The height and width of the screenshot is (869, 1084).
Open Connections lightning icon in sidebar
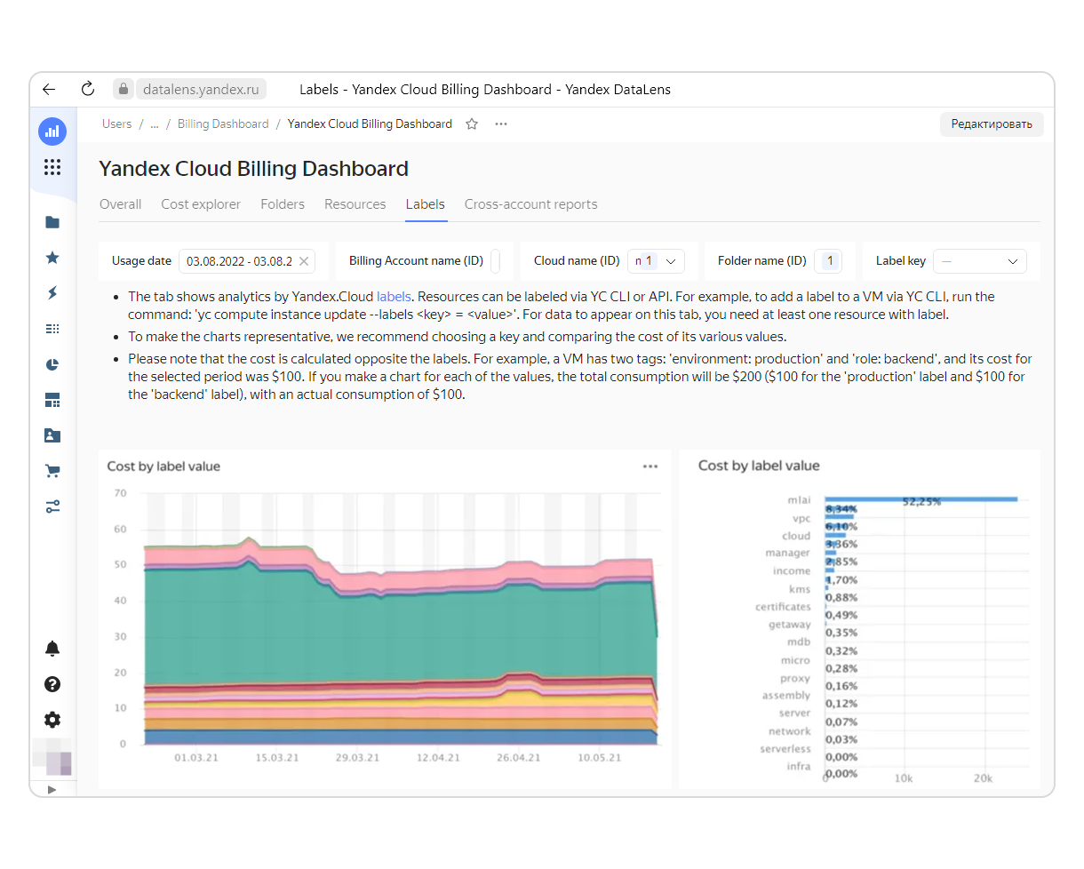[52, 293]
